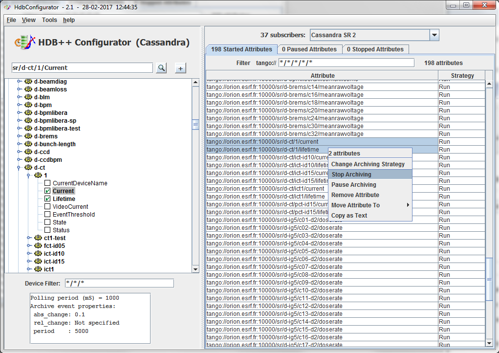The image size is (499, 353).
Task: Click the HDB++ Configurator logo icon
Action: pyautogui.click(x=25, y=43)
